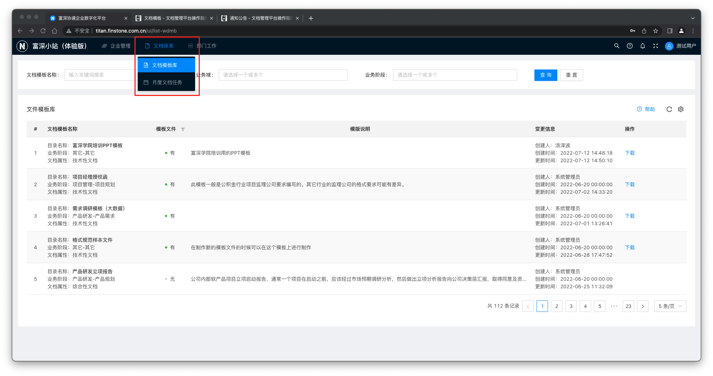713x376 pixels.
Task: Click the 重置 button
Action: click(x=572, y=75)
